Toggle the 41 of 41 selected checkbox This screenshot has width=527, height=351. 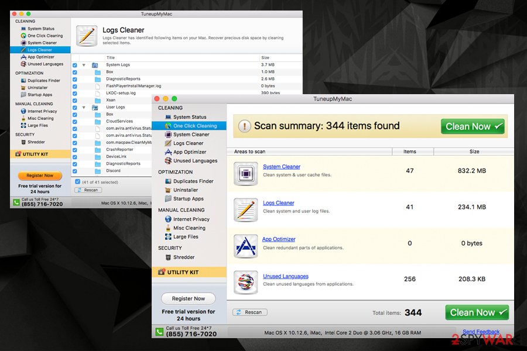click(x=78, y=182)
